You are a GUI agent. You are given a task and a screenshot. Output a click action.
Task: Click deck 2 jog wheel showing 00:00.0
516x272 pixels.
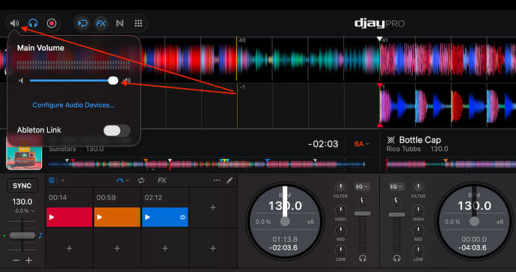point(474,222)
